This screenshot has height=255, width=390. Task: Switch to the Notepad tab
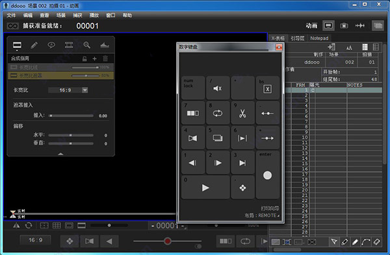(319, 38)
